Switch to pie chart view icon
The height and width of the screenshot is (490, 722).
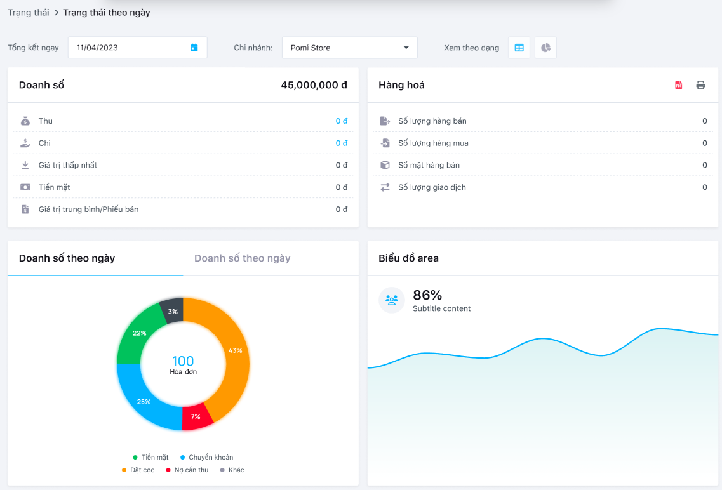tap(545, 48)
